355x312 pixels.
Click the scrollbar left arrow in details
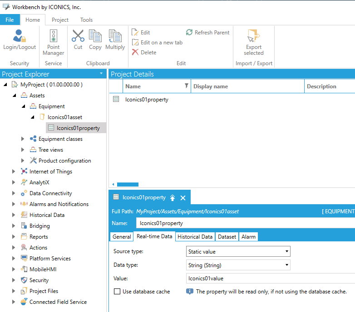point(113,184)
